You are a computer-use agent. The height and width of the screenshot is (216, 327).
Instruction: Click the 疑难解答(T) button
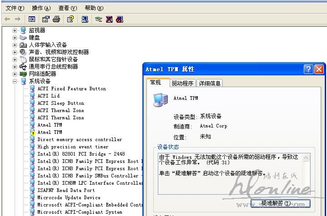[280, 203]
